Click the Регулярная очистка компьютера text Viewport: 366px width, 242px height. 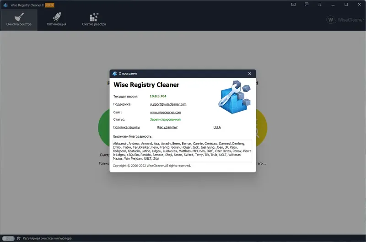coord(48,238)
